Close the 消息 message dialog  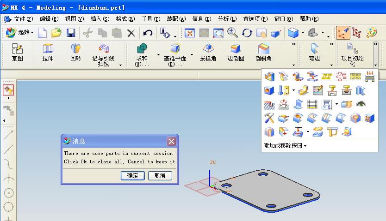click(171, 141)
